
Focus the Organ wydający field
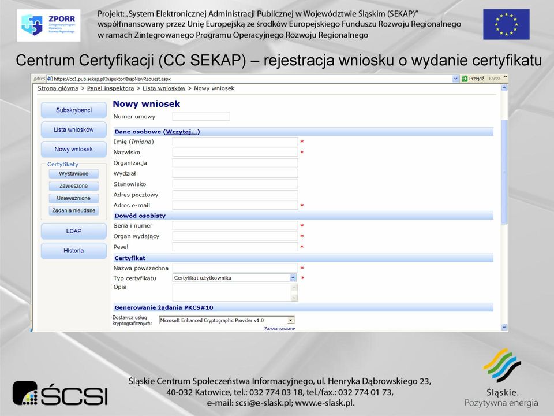(235, 236)
